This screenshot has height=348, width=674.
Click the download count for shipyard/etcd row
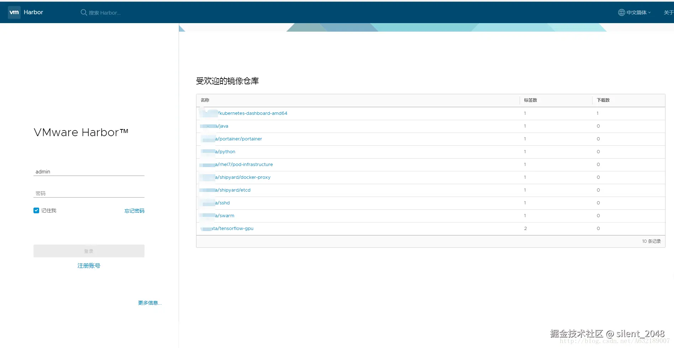click(x=598, y=190)
